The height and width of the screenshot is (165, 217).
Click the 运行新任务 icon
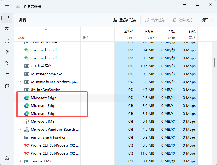pyautogui.click(x=115, y=20)
